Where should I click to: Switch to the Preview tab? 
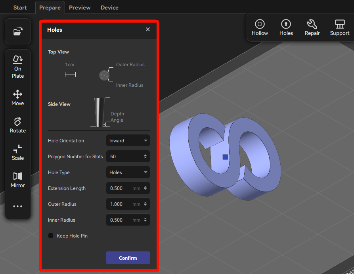(80, 8)
